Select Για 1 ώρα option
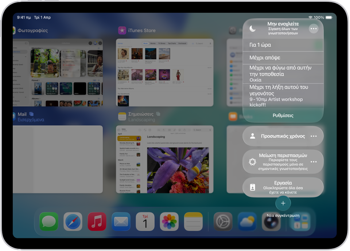Screen dimensions: 350x251 (283, 45)
